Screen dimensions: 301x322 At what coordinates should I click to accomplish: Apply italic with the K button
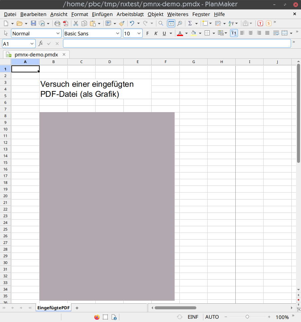156,33
